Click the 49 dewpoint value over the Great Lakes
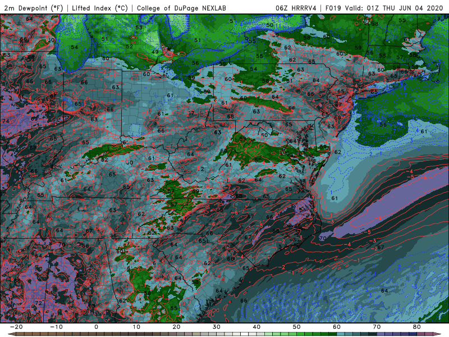The width and height of the screenshot is (449, 337). (155, 52)
